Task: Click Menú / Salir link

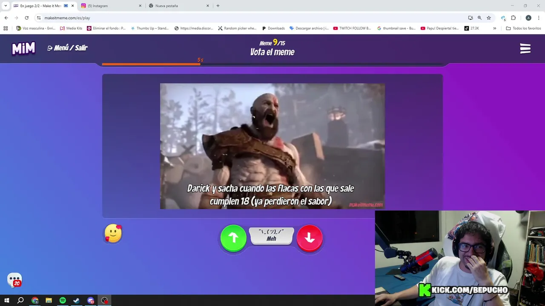Action: [x=67, y=48]
